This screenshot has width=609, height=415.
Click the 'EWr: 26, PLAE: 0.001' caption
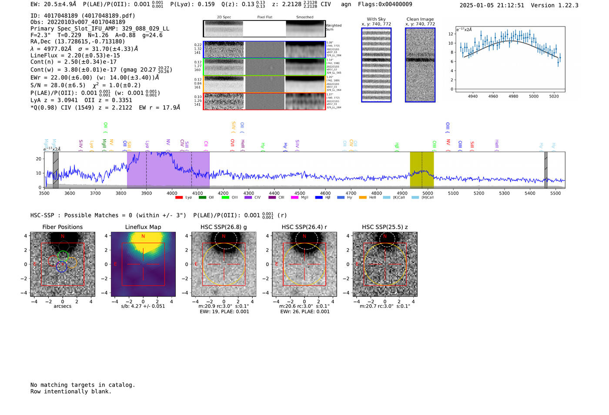[x=305, y=312]
